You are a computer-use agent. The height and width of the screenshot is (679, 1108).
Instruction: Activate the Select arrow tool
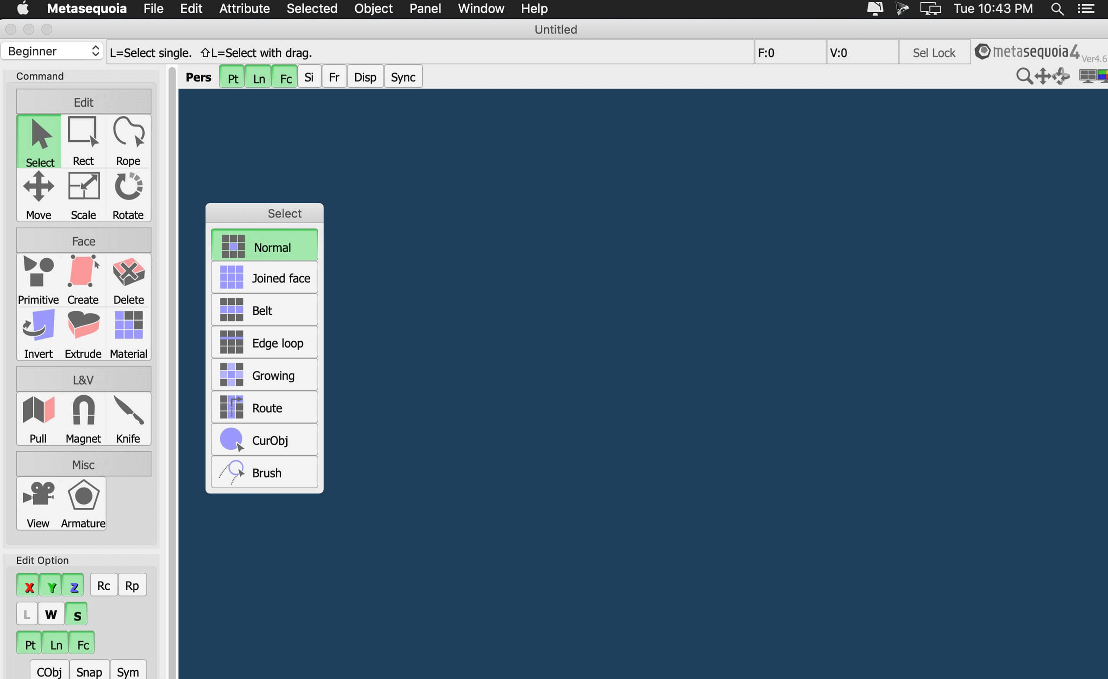(x=39, y=142)
